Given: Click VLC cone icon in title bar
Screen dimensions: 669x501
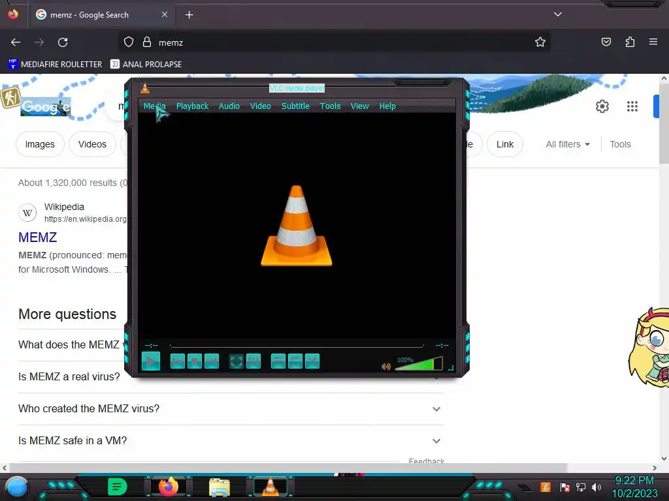Looking at the screenshot, I should [145, 88].
